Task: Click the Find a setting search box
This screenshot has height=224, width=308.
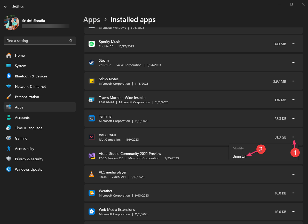Action: click(x=40, y=41)
